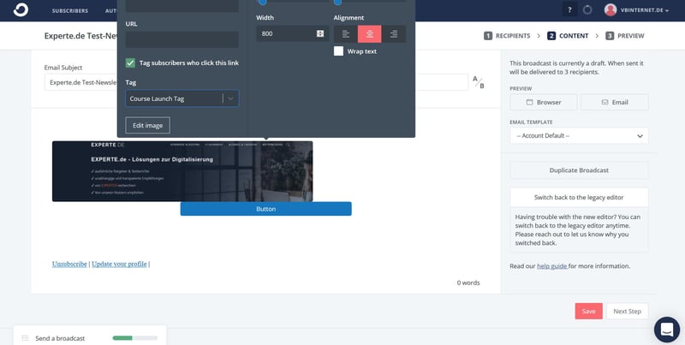Click the Unsubscribe link
685x345 pixels.
69,264
